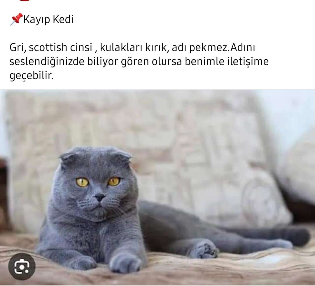Click the cat's curled hind paw
The height and width of the screenshot is (286, 315).
click(x=203, y=249)
